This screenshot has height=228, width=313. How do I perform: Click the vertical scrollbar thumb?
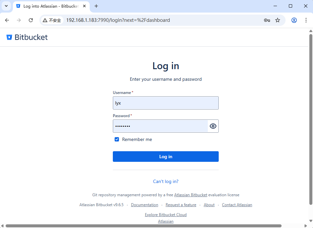click(311, 119)
